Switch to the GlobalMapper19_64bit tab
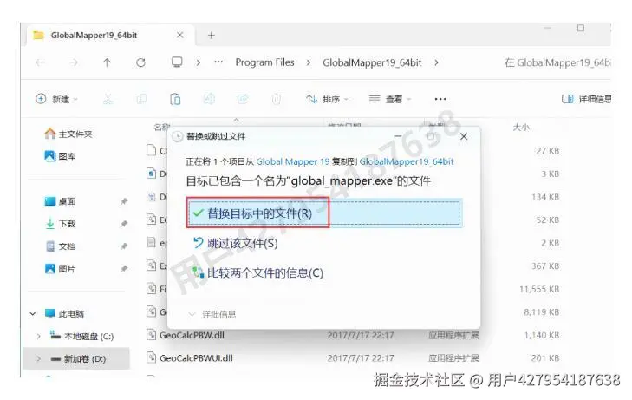This screenshot has width=632, height=400. coord(109,35)
